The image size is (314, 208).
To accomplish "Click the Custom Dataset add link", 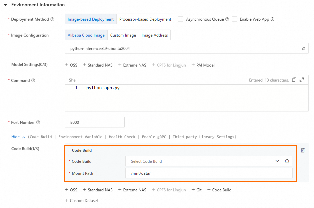I will [x=82, y=201].
